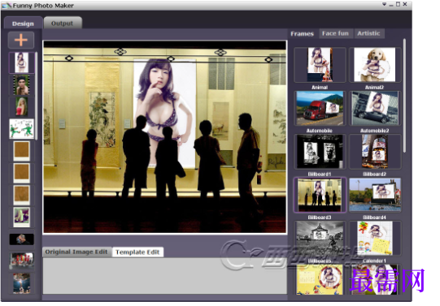The width and height of the screenshot is (440, 306).
Task: Click the main preview canvas image
Action: [x=165, y=137]
